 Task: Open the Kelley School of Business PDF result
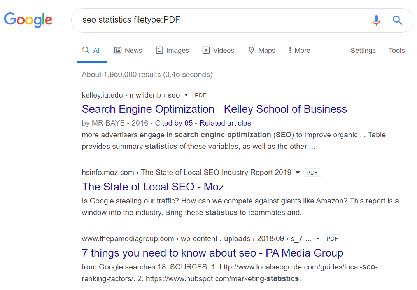(x=214, y=109)
